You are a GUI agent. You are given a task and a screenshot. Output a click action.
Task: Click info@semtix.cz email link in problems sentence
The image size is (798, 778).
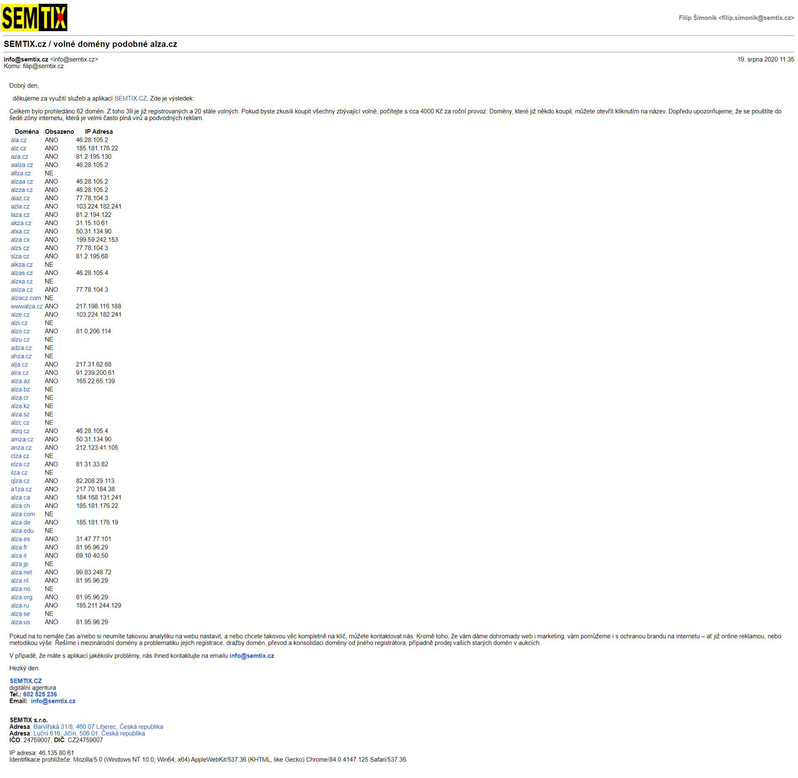click(251, 655)
